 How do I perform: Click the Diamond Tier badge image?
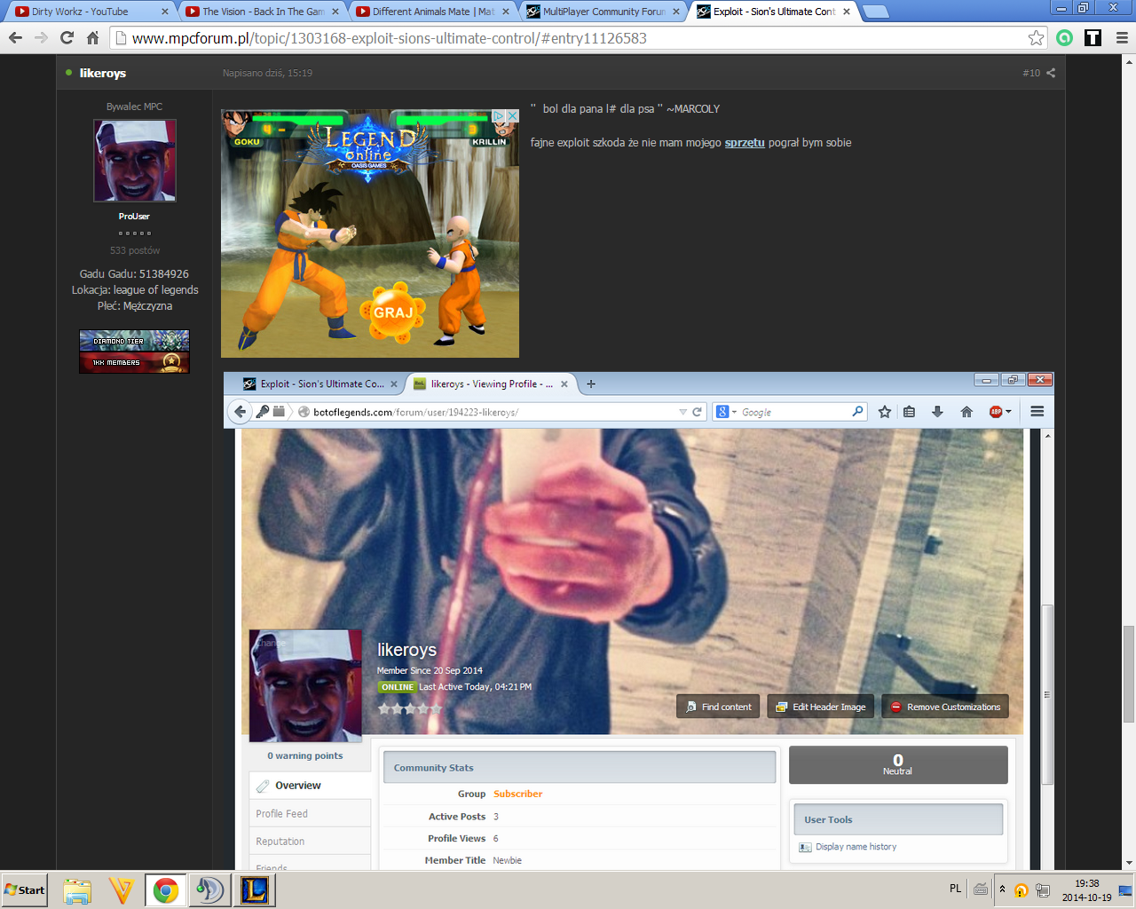tap(134, 341)
